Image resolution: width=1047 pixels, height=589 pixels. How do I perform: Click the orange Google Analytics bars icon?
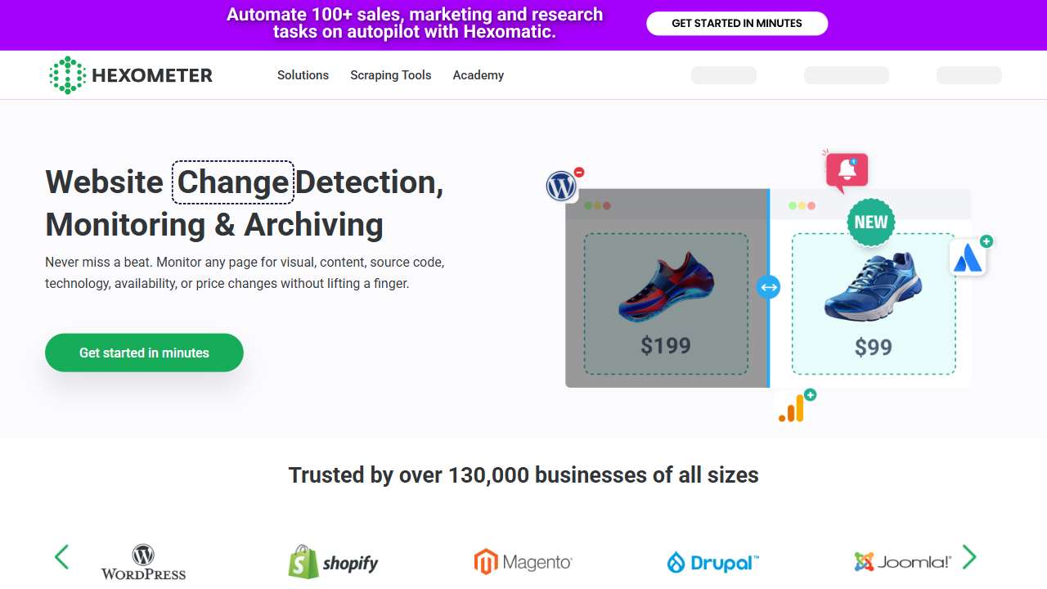pos(792,409)
